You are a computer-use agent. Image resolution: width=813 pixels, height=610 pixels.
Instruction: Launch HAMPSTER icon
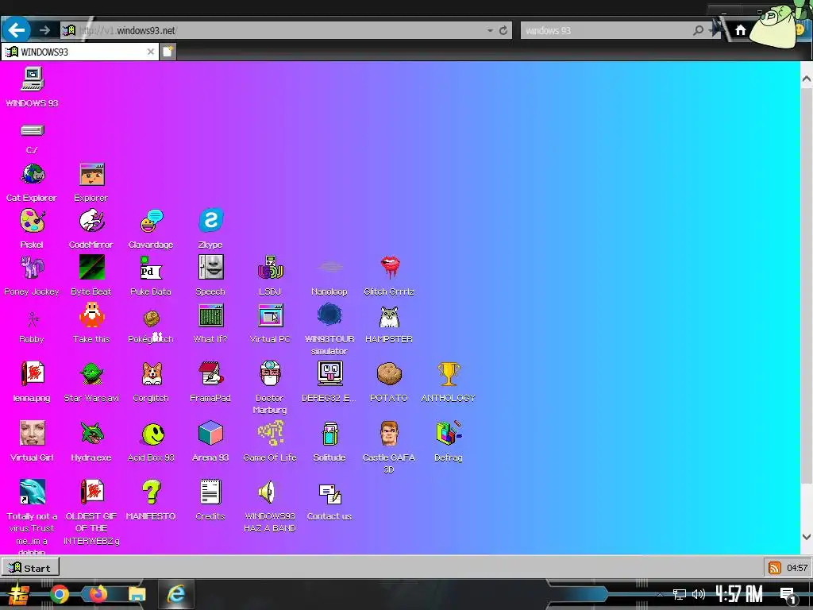[x=389, y=317]
